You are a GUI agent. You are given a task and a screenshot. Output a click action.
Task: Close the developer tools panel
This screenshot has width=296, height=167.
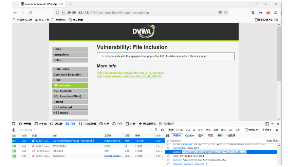278,124
